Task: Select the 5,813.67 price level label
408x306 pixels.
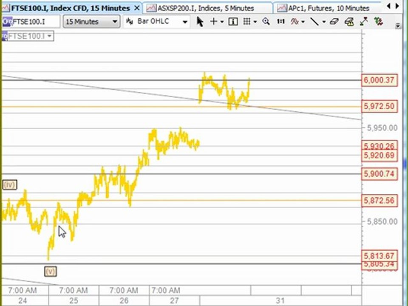Action: (x=380, y=256)
